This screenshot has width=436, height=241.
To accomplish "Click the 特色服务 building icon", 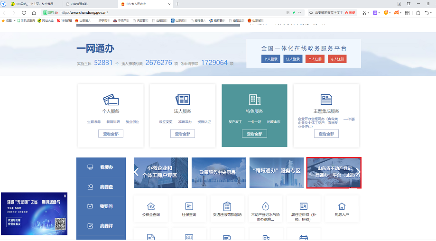I will point(254,100).
